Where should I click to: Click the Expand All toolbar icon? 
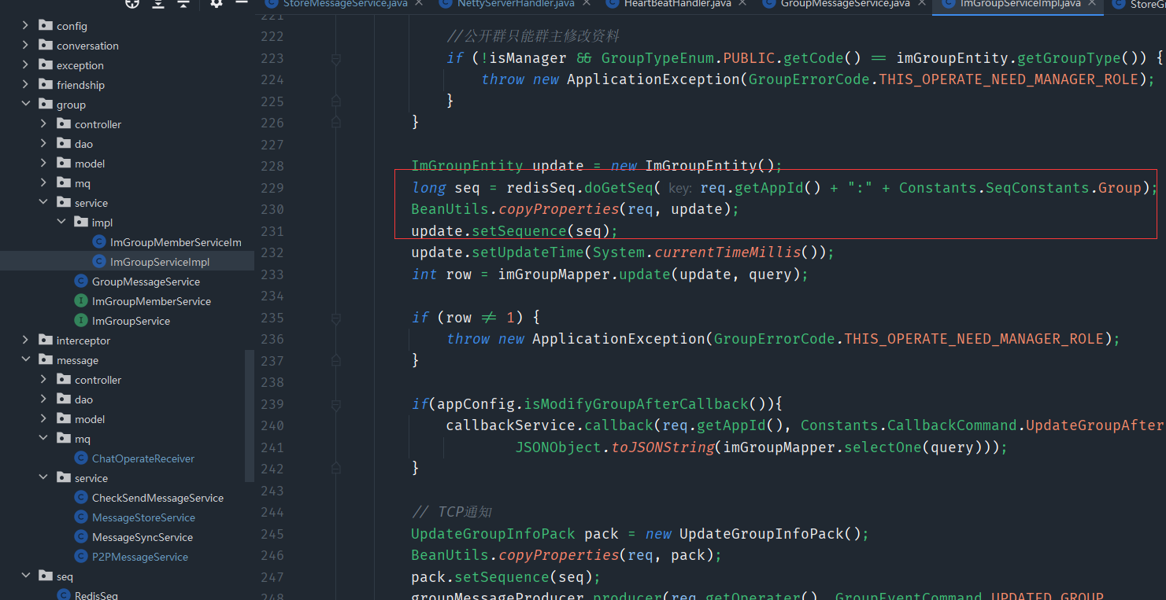point(158,3)
